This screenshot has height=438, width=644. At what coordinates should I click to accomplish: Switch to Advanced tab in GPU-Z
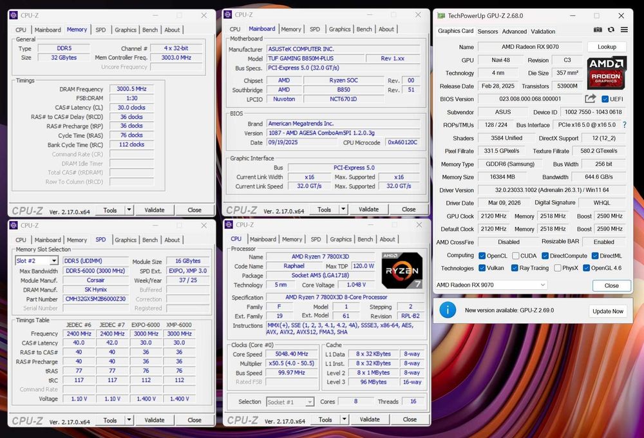[514, 31]
